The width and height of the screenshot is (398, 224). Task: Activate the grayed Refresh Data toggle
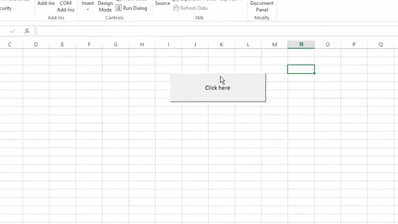coord(190,8)
